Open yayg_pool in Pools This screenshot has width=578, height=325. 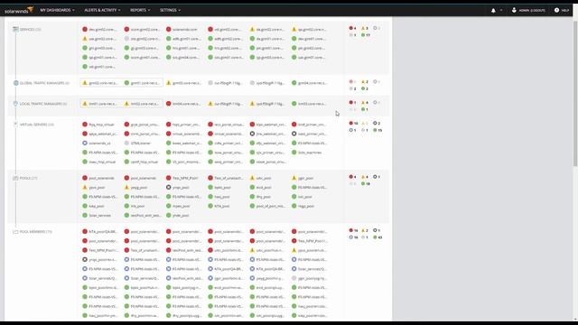pyautogui.click(x=139, y=188)
